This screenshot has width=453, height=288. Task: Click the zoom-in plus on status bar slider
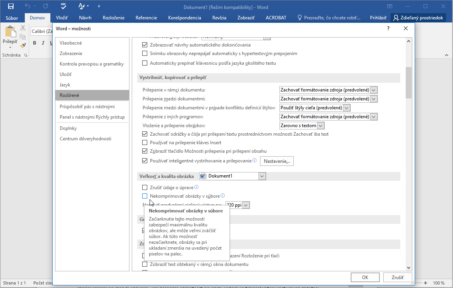coord(425,283)
